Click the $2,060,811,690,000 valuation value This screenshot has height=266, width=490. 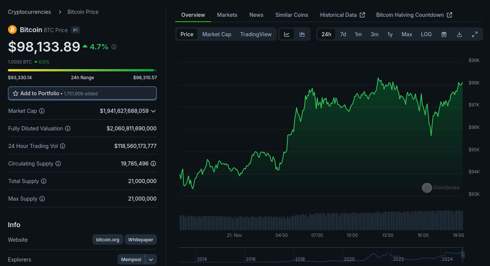[x=131, y=129]
